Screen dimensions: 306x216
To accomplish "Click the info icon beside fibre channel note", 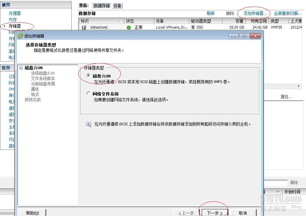I will point(89,124).
